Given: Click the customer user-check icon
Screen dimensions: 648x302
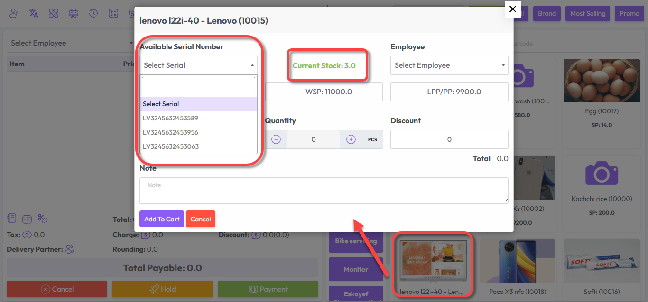Looking at the screenshot, I should tap(14, 13).
